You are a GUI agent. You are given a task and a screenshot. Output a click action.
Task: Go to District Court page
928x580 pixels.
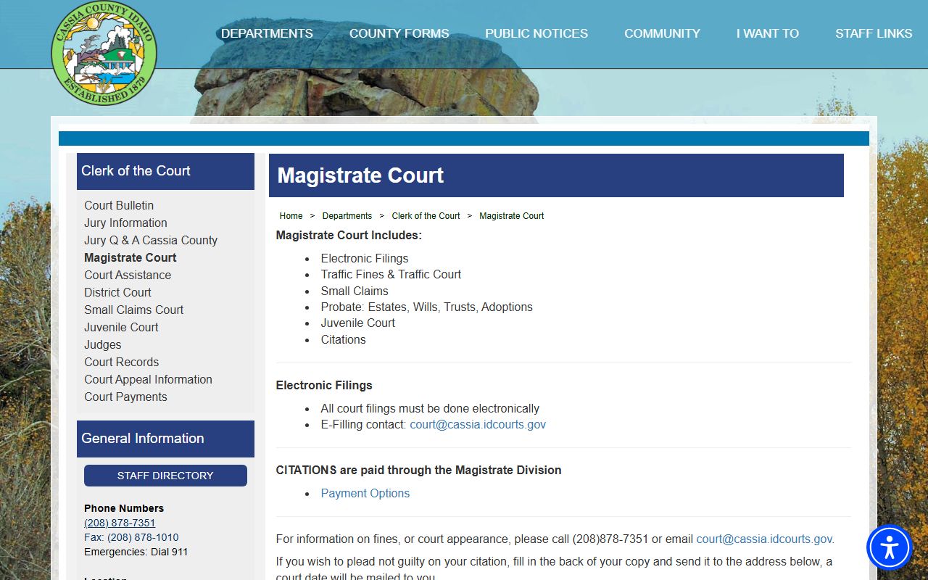pos(117,292)
